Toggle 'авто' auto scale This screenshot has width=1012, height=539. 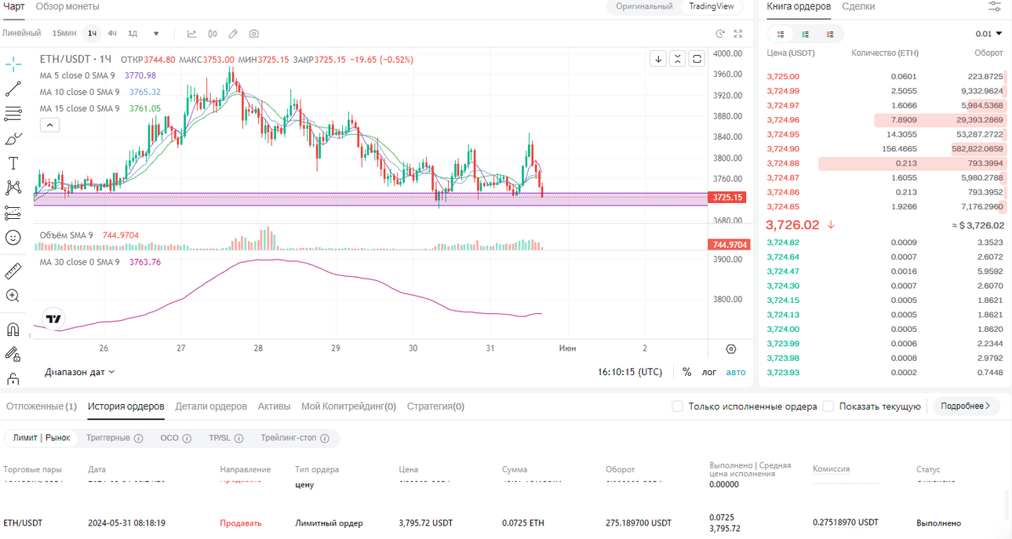(x=736, y=372)
